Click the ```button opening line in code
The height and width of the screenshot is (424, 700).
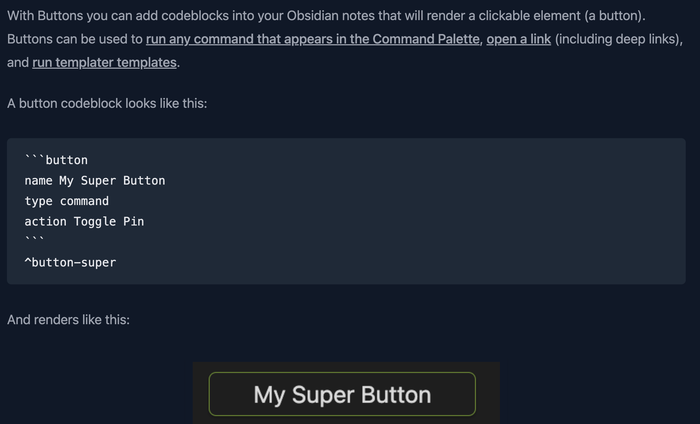point(56,160)
